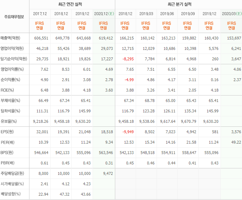Click the 배당성향(%) row label

click(x=10, y=194)
